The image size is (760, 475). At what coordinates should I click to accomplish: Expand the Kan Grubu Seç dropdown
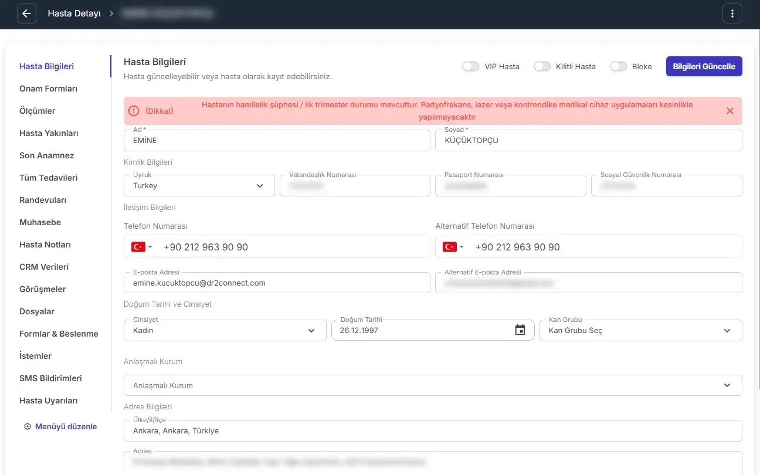pos(640,330)
